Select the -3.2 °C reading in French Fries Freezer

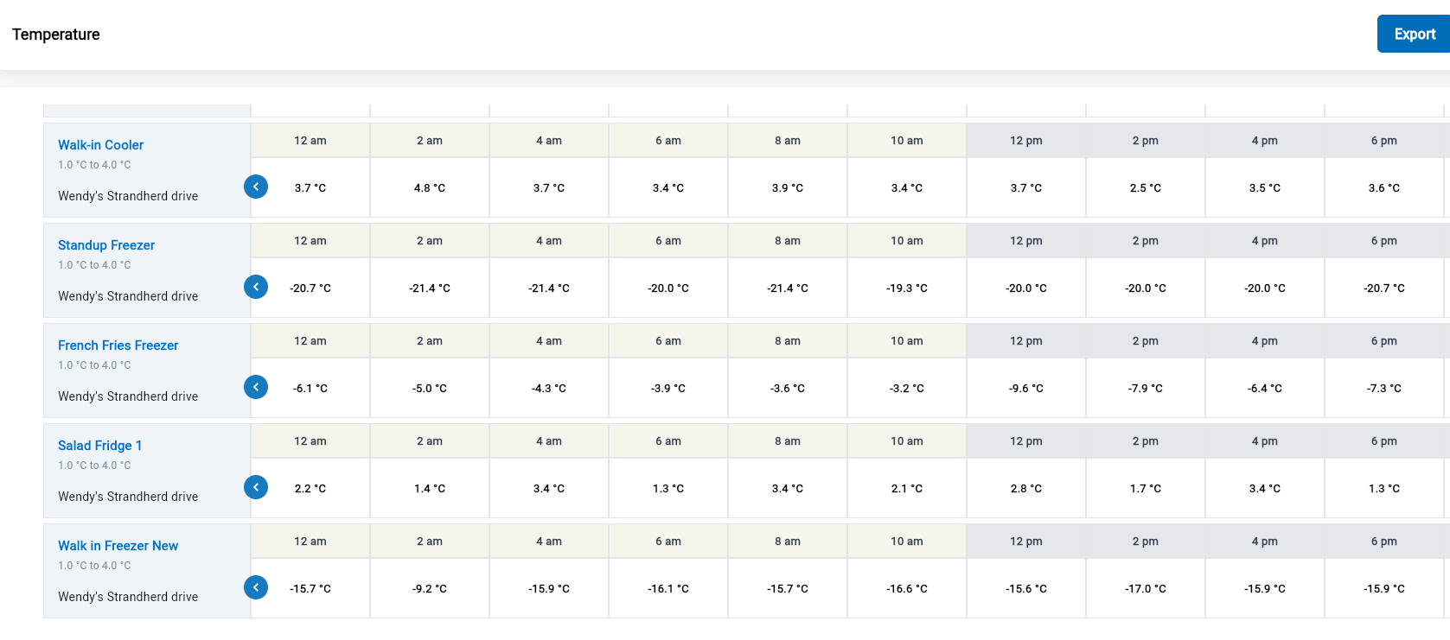pos(907,388)
